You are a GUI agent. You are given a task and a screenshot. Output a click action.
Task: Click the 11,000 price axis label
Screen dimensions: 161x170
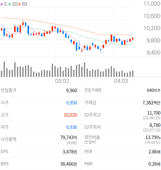(152, 4)
